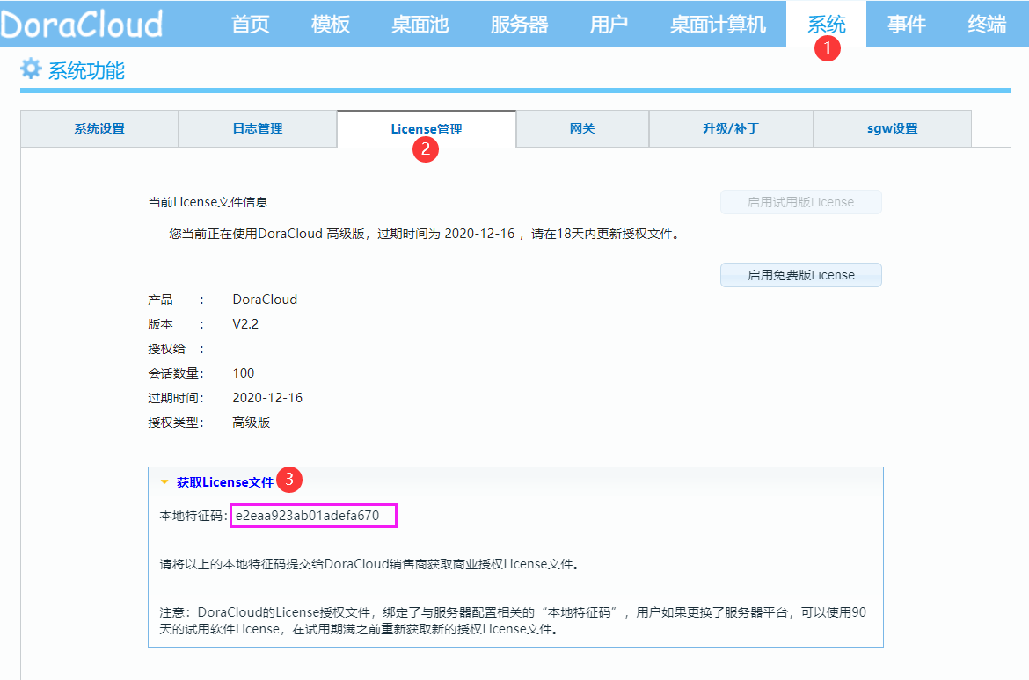Viewport: 1029px width, 680px height.
Task: Open the sgw设置 tab
Action: 893,128
